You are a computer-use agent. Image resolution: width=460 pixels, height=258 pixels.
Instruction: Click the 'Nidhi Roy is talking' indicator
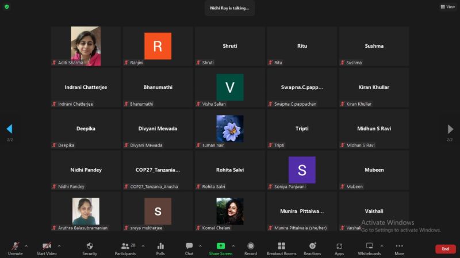(229, 8)
